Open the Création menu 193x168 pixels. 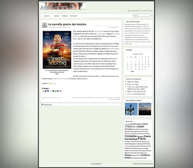64,16
